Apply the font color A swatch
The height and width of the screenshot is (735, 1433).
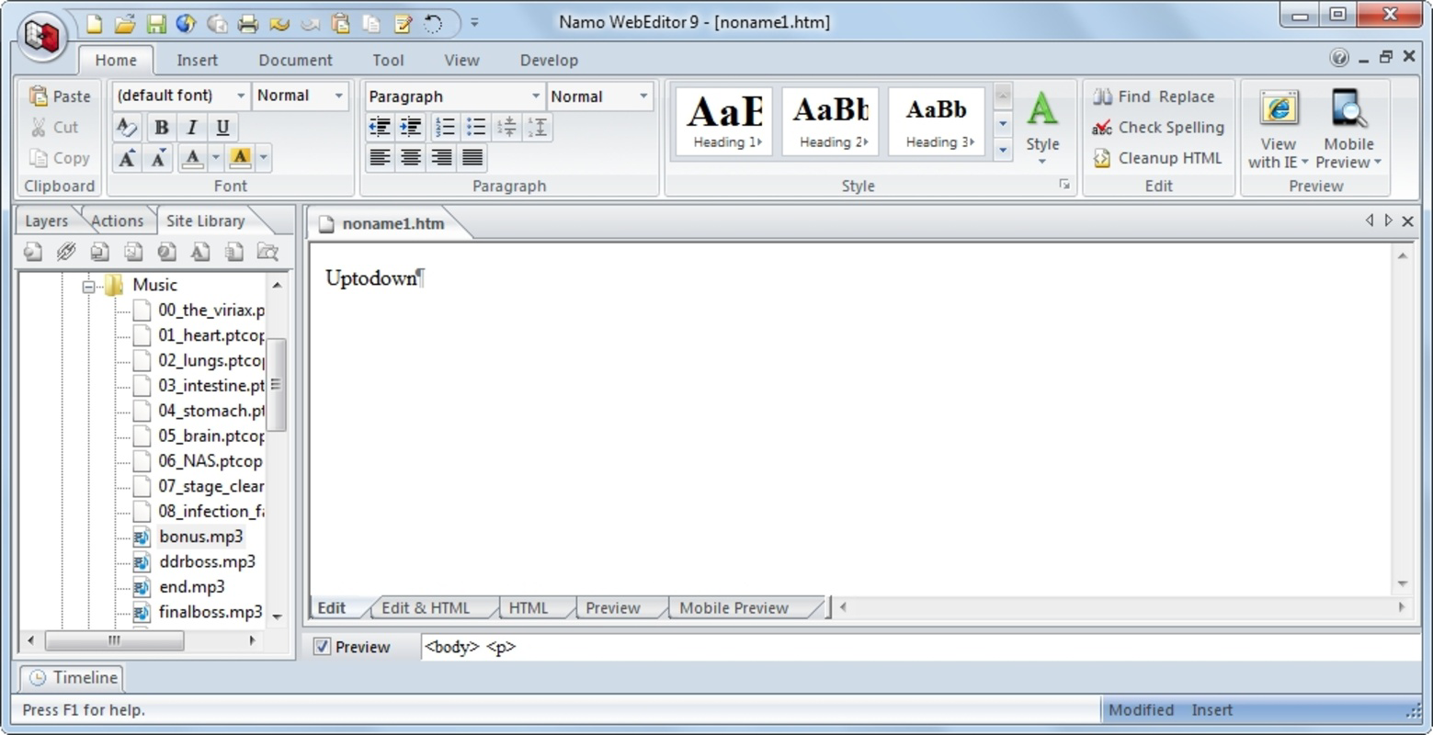point(192,158)
